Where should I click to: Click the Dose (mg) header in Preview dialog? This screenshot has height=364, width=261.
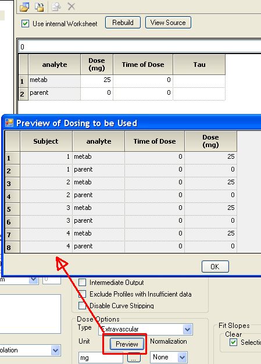[210, 141]
